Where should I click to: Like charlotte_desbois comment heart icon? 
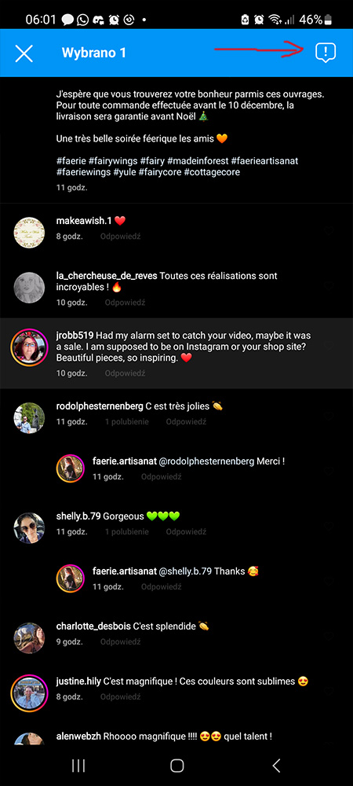pos(329,636)
